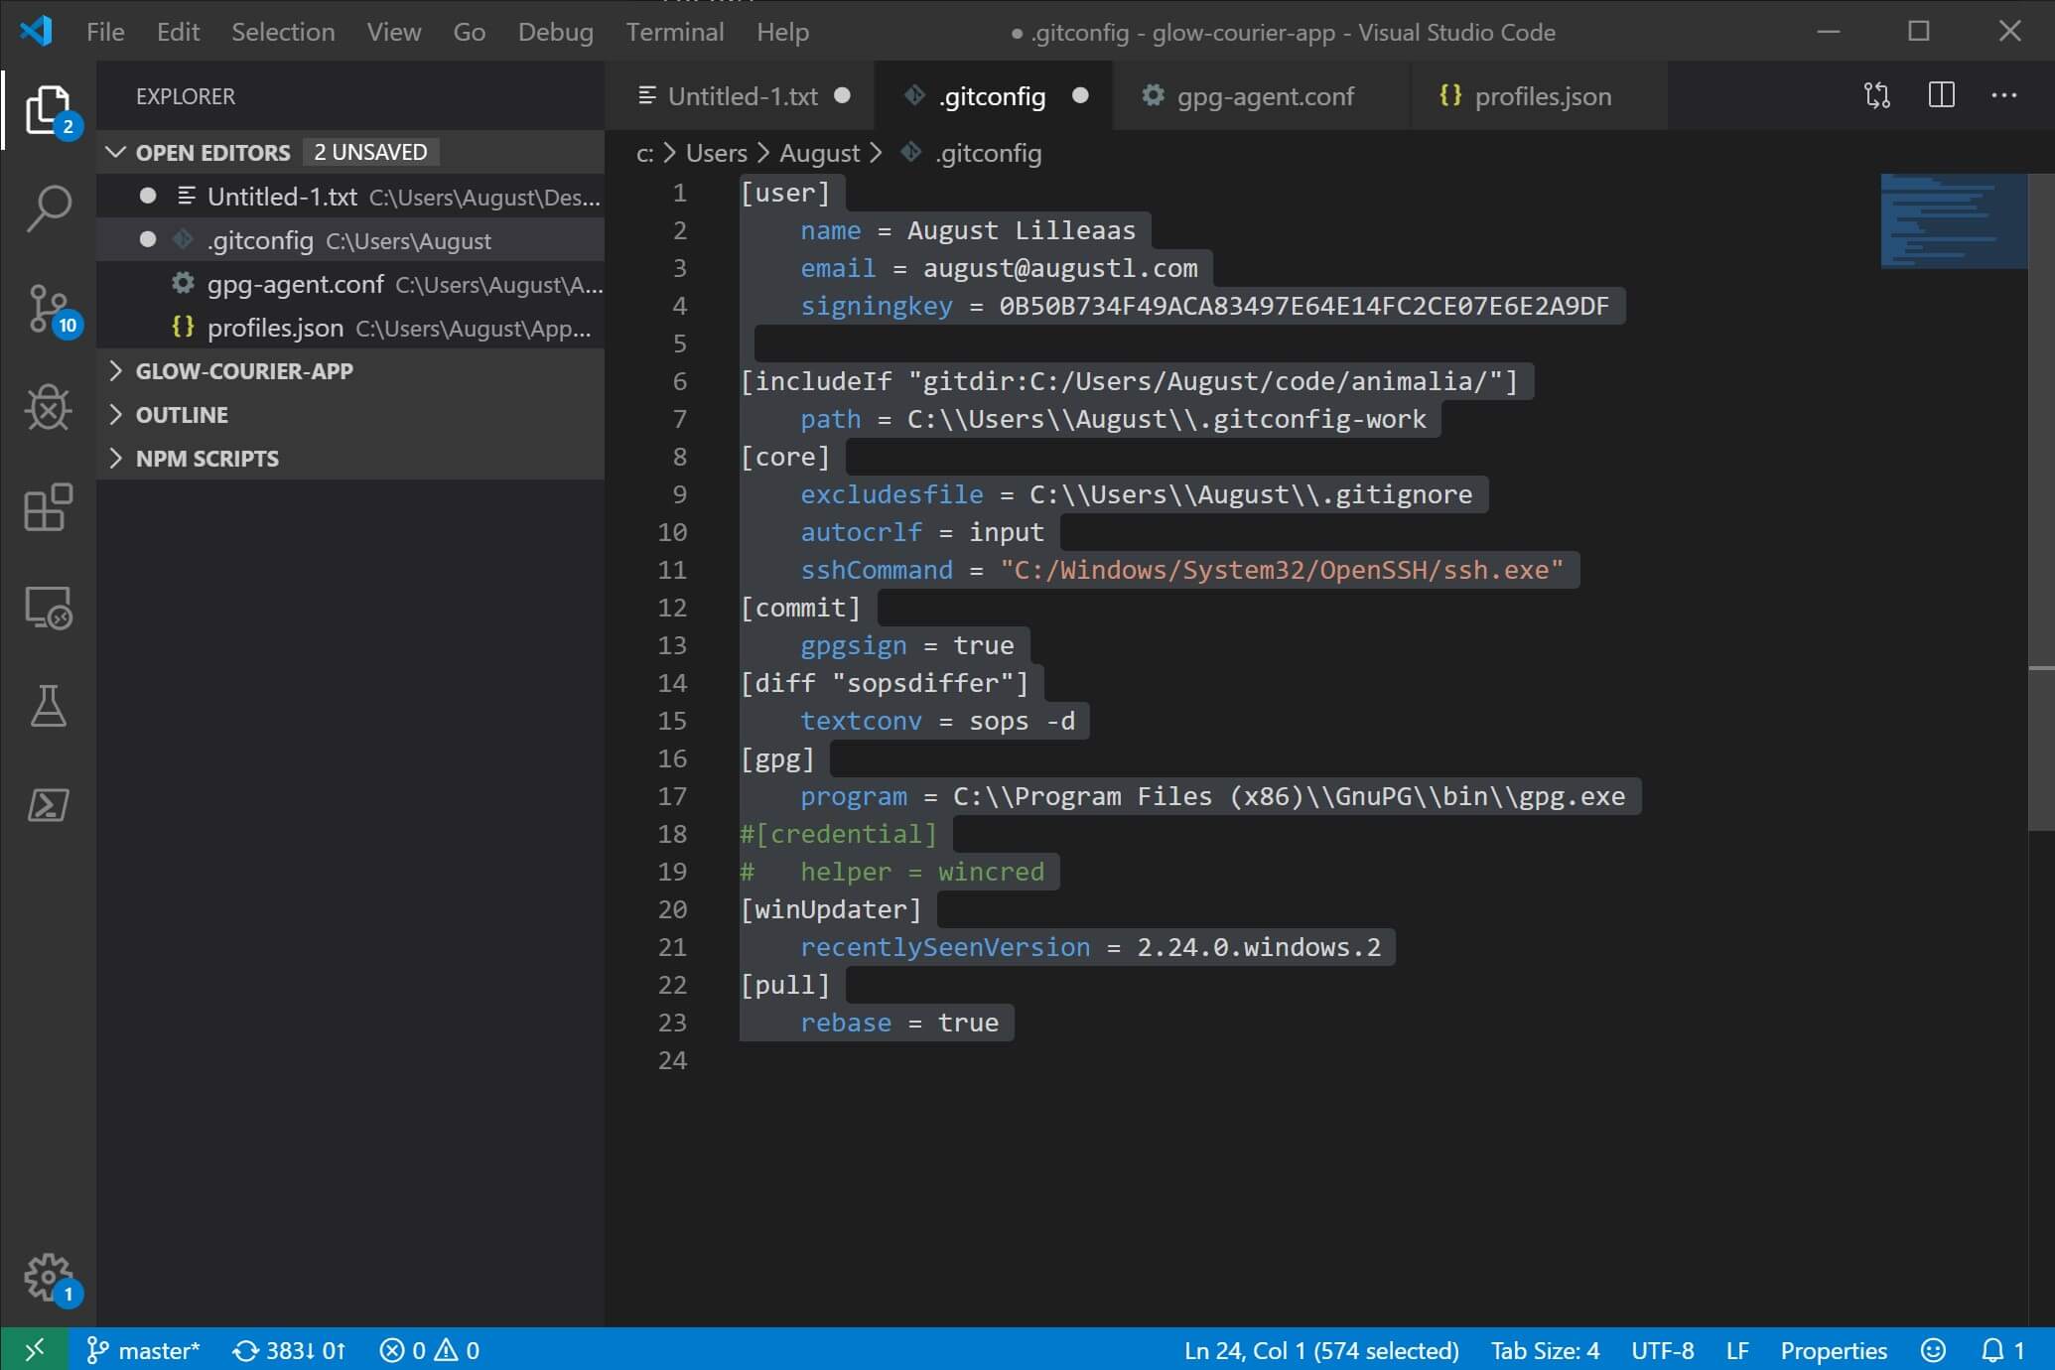Expand the OUTLINE section
Image resolution: width=2055 pixels, height=1370 pixels.
coord(351,414)
